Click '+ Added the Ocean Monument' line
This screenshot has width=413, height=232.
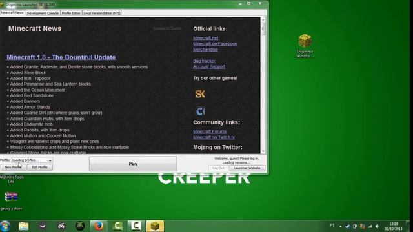point(36,90)
